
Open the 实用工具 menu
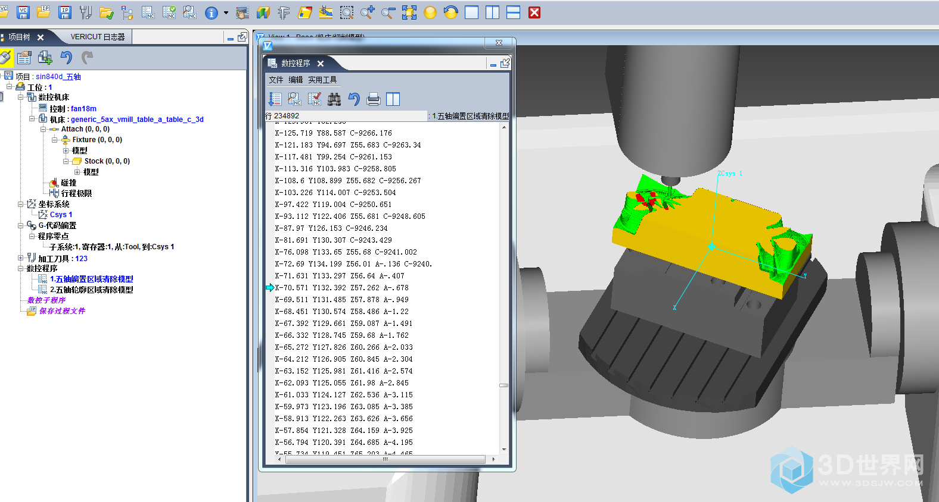(x=322, y=80)
